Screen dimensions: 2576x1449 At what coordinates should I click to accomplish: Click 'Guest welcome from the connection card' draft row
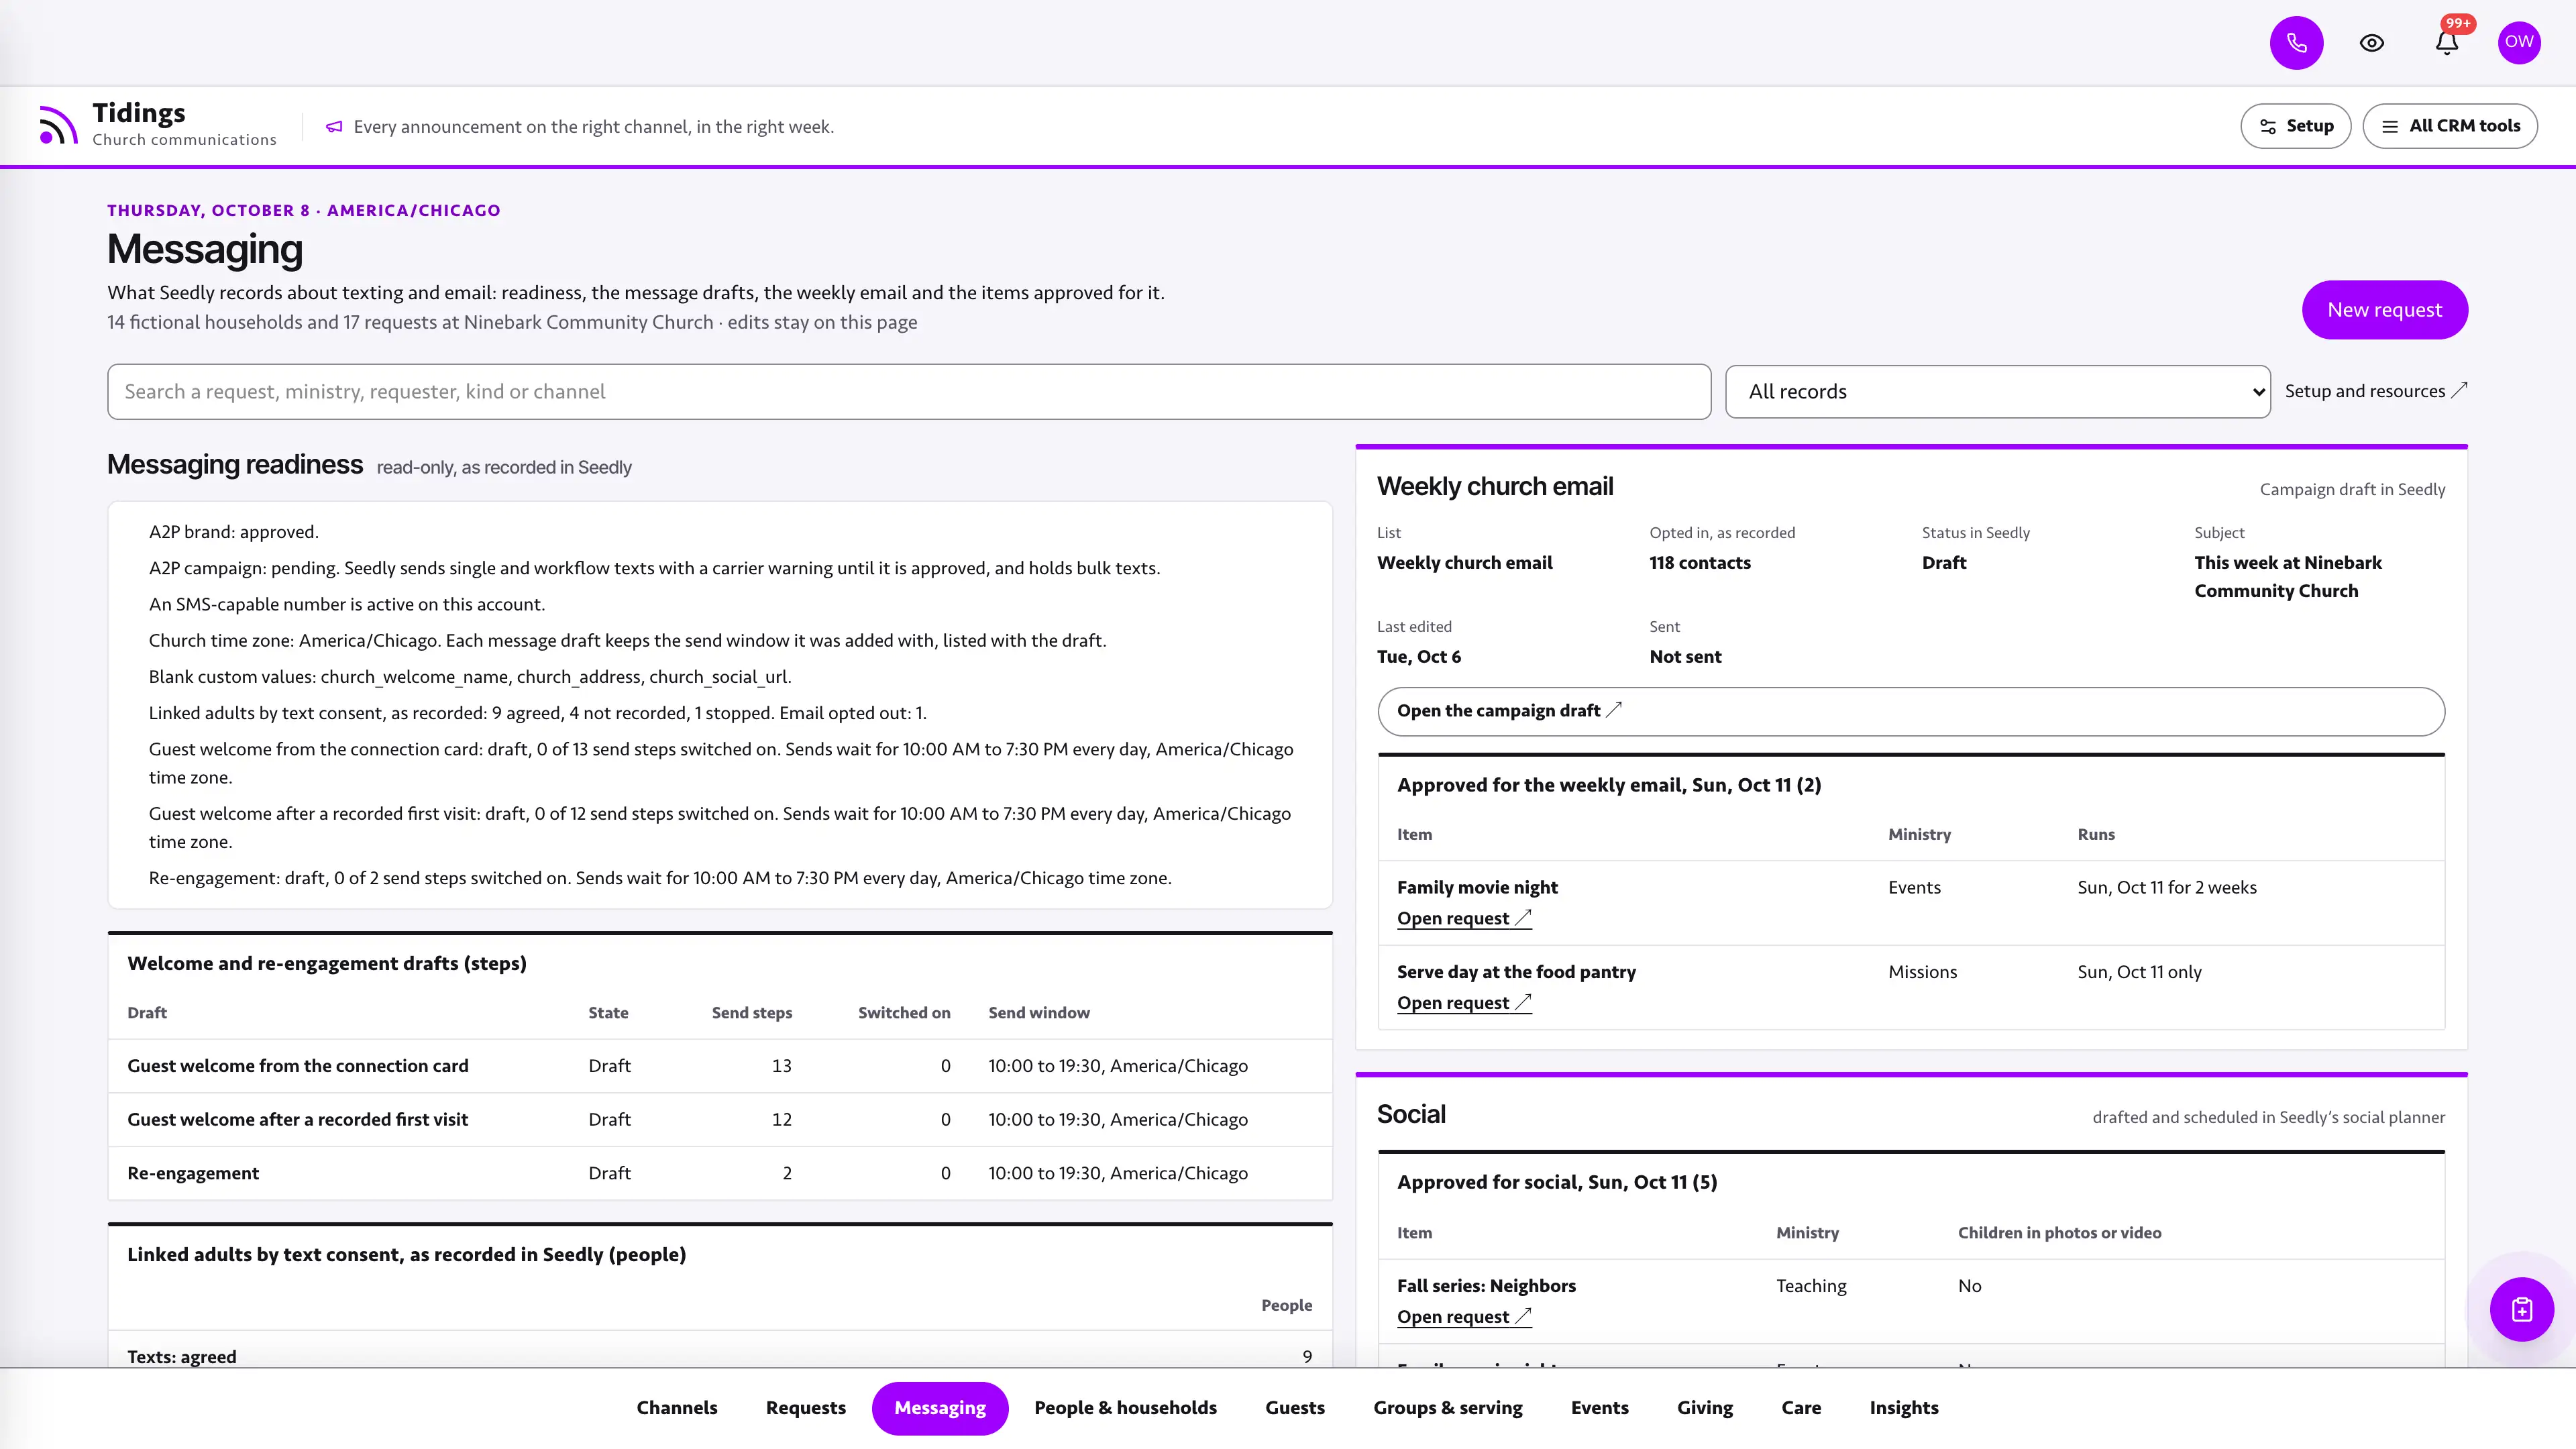pos(720,1066)
